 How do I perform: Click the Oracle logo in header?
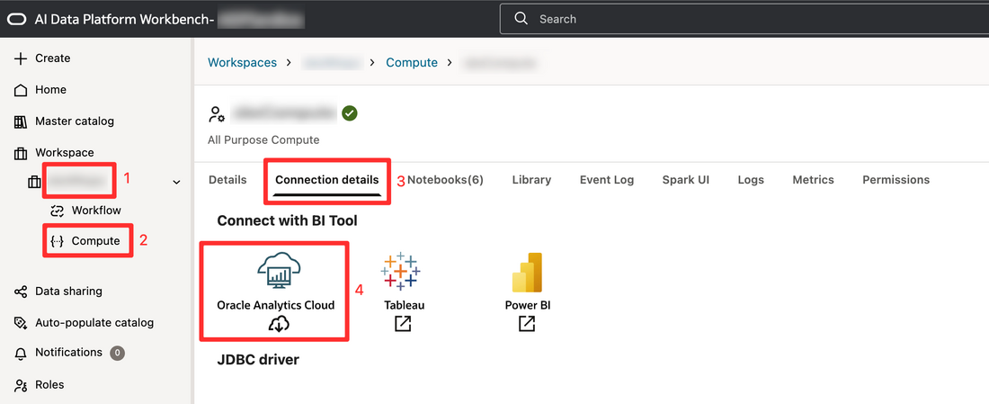point(17,19)
